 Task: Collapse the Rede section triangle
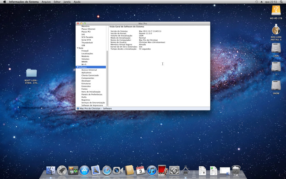[x=78, y=48]
